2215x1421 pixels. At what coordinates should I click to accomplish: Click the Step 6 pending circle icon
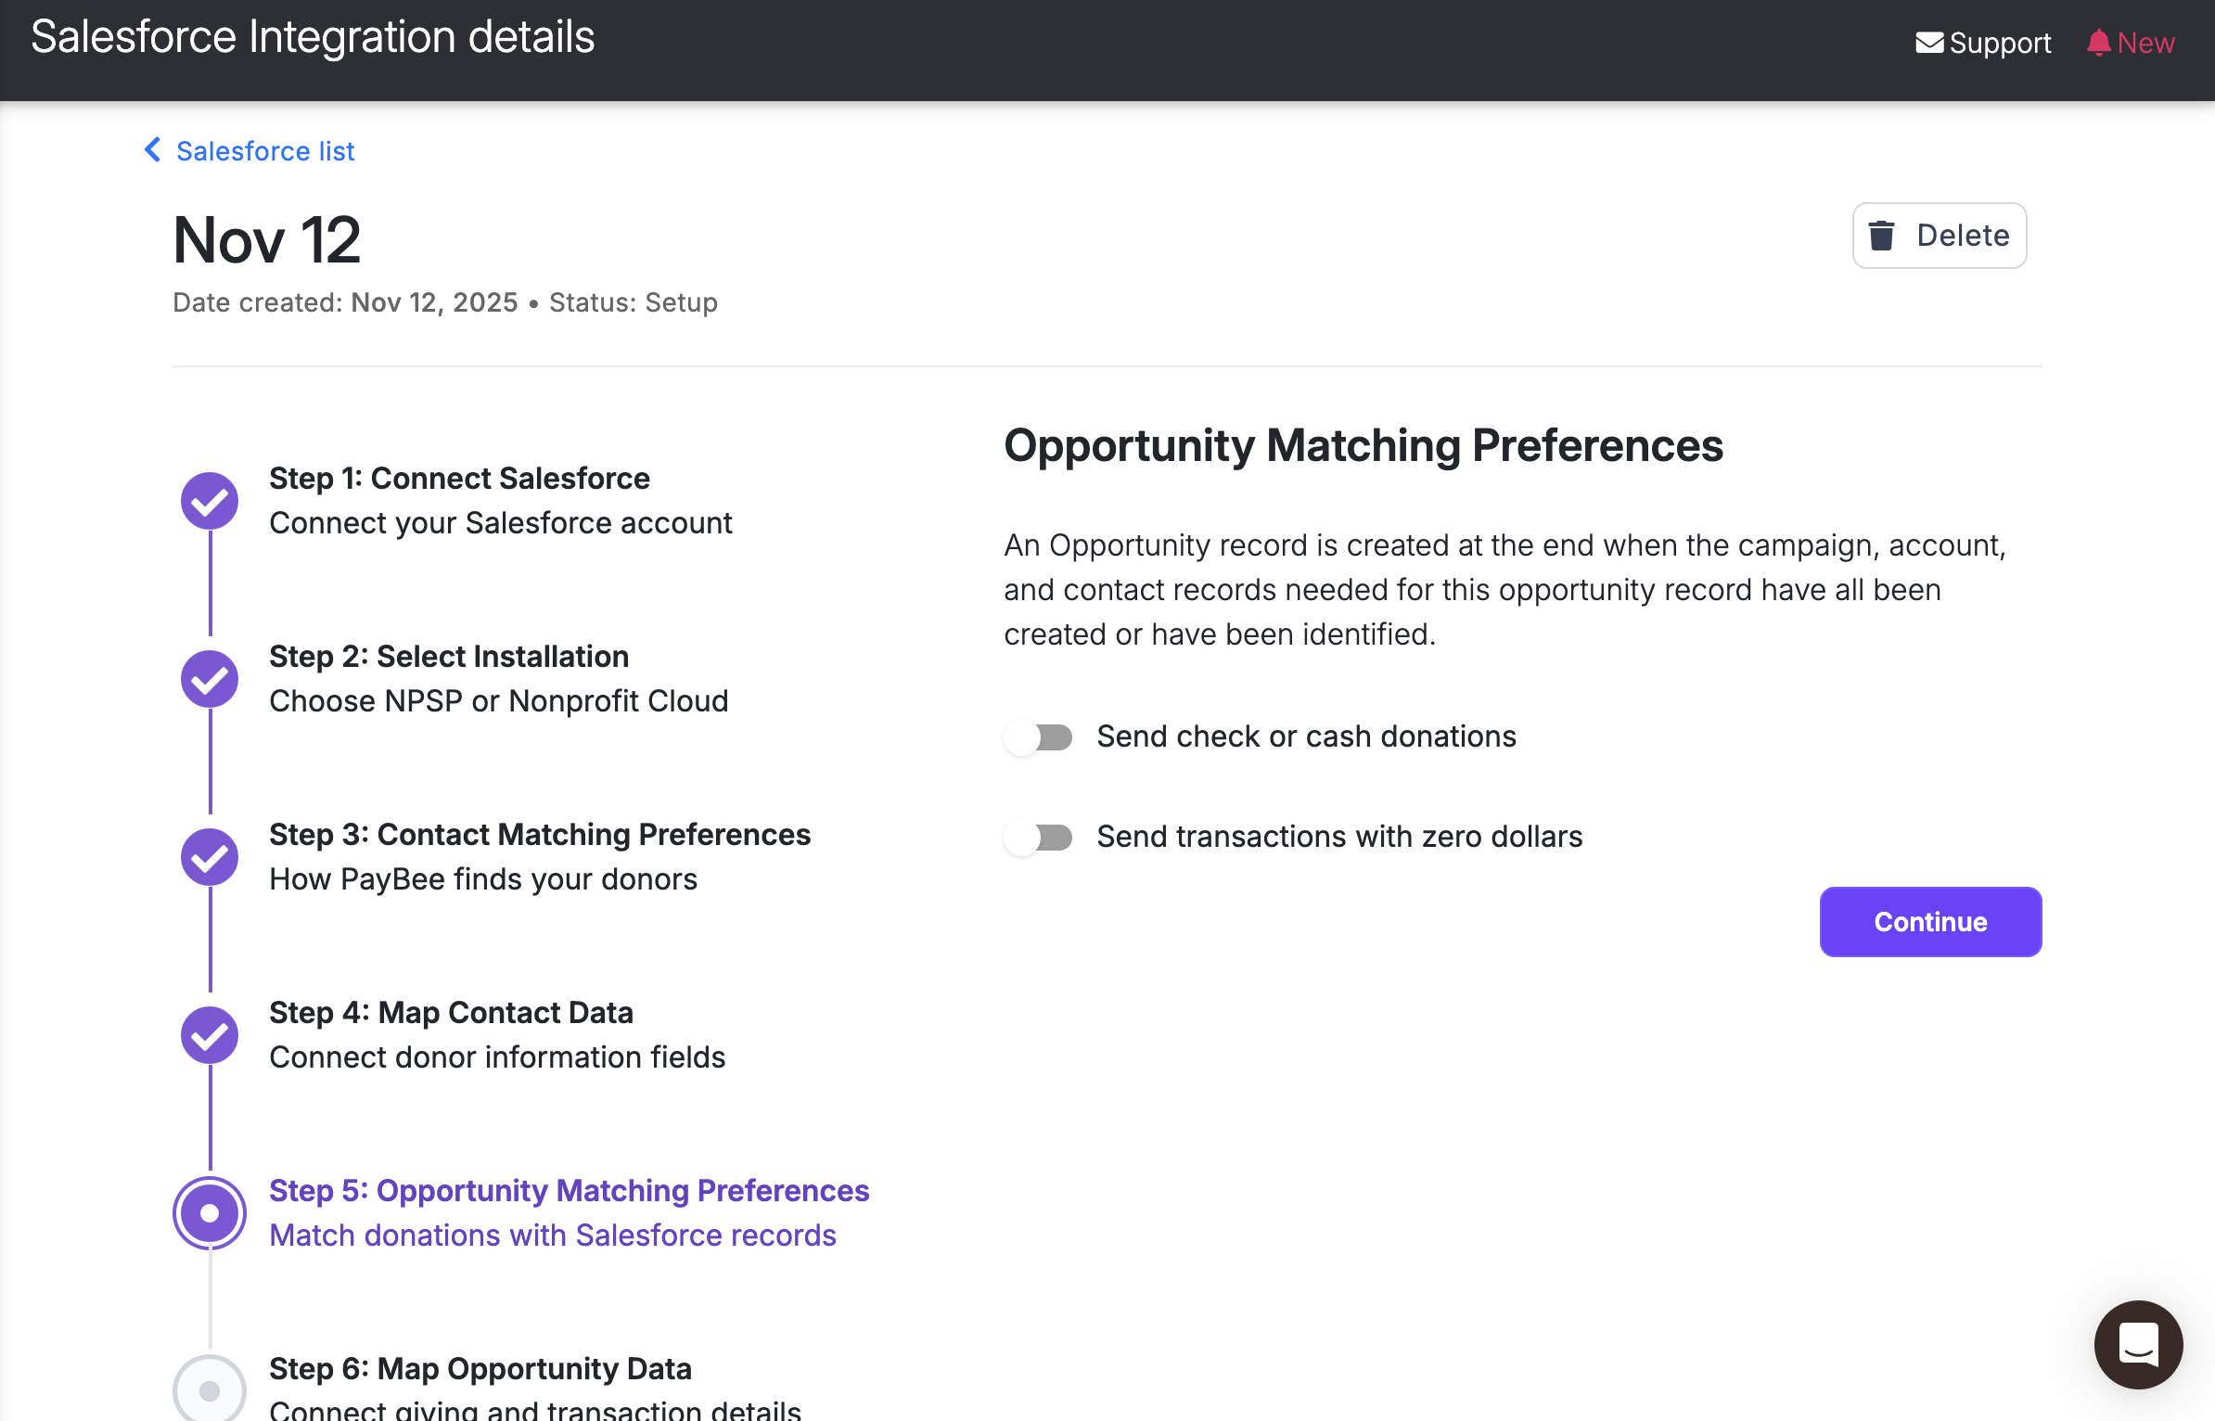pos(210,1389)
